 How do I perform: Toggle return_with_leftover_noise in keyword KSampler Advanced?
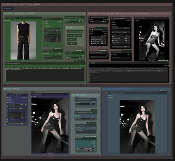pyautogui.click(x=121, y=47)
